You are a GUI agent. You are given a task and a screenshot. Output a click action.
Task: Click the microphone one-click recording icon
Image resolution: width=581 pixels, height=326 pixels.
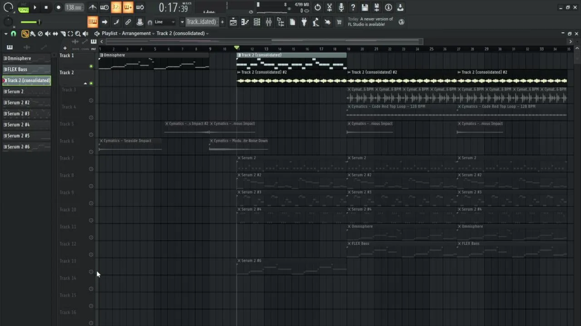[341, 7]
